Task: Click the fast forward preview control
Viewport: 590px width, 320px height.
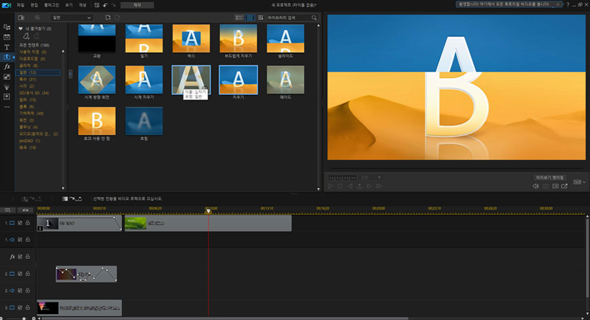Action: tap(379, 186)
